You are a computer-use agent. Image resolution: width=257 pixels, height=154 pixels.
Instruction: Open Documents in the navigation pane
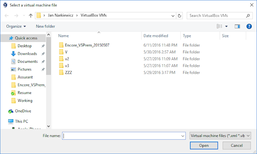[28, 62]
